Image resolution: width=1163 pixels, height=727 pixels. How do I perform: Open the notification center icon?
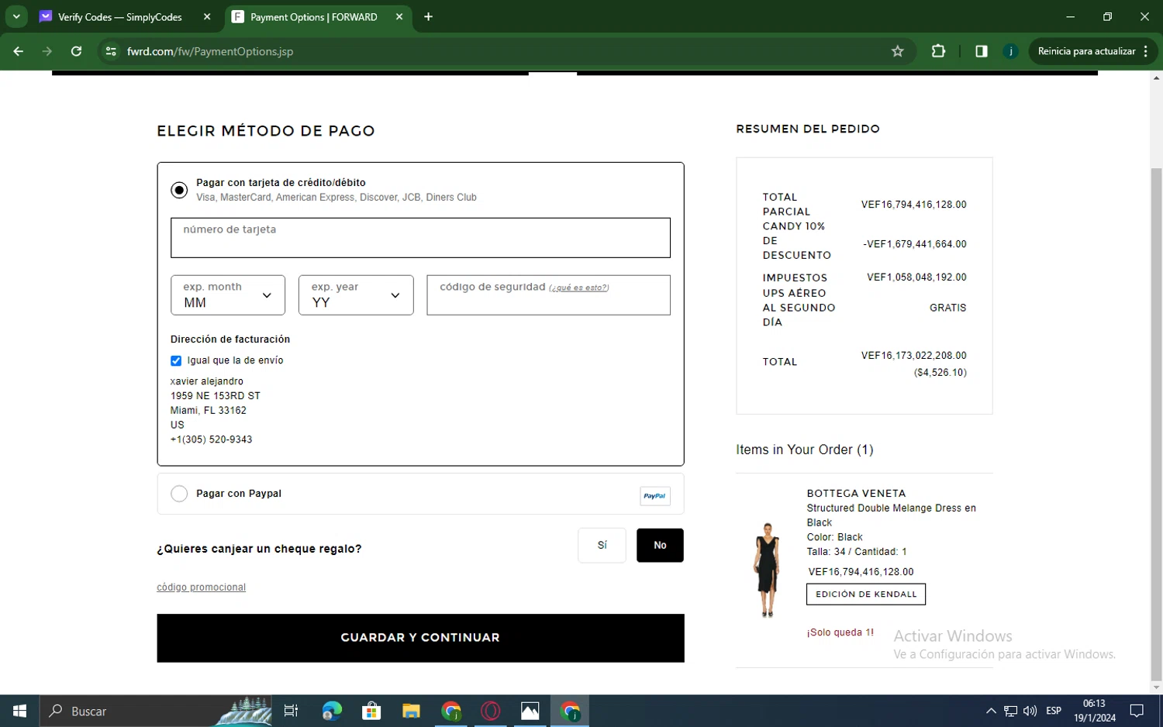[1137, 711]
